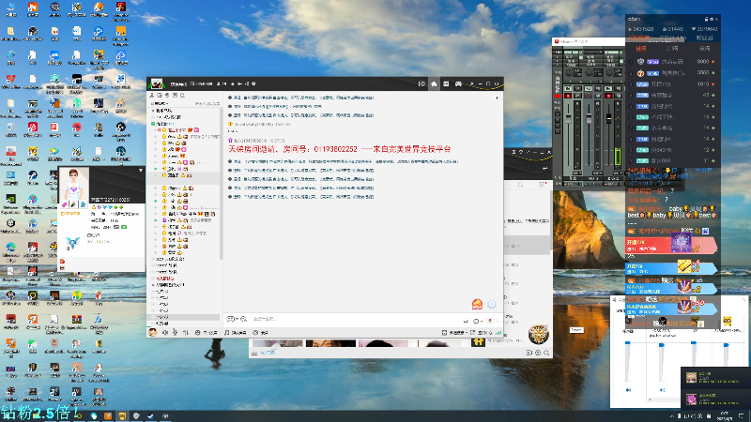This screenshot has height=422, width=751.
Task: Open the channel logo at YY window top-left
Action: click(156, 83)
